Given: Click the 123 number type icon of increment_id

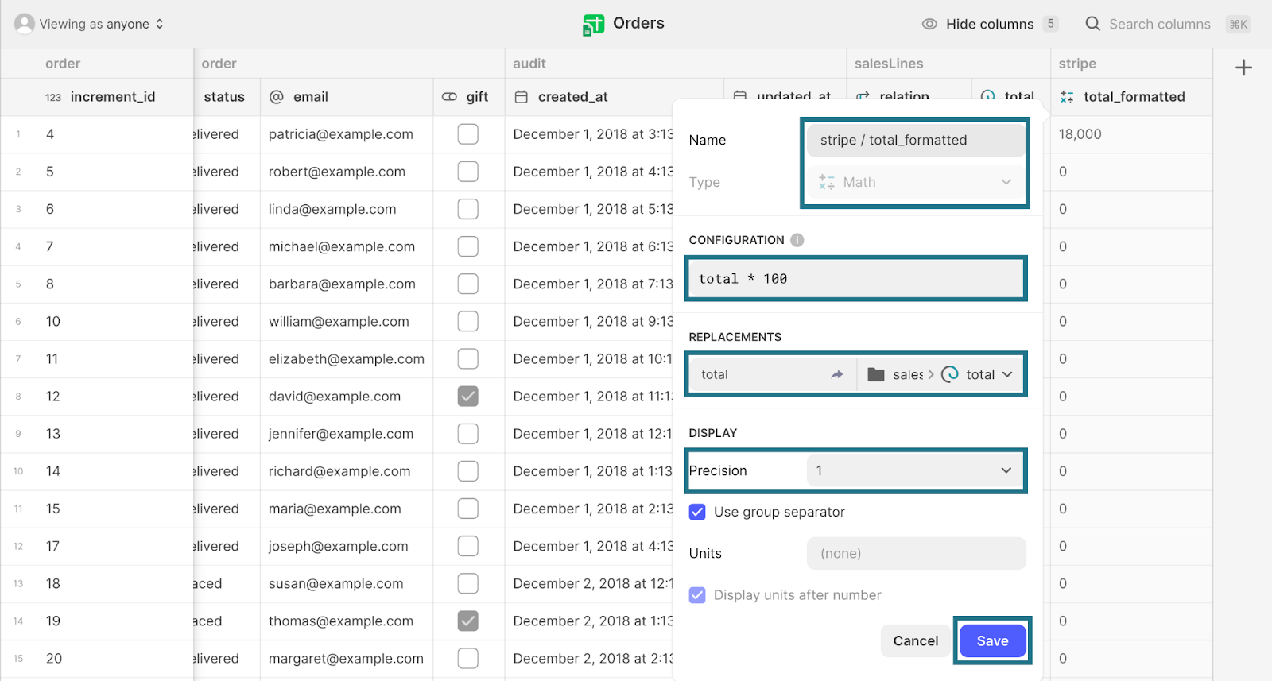Looking at the screenshot, I should point(53,97).
